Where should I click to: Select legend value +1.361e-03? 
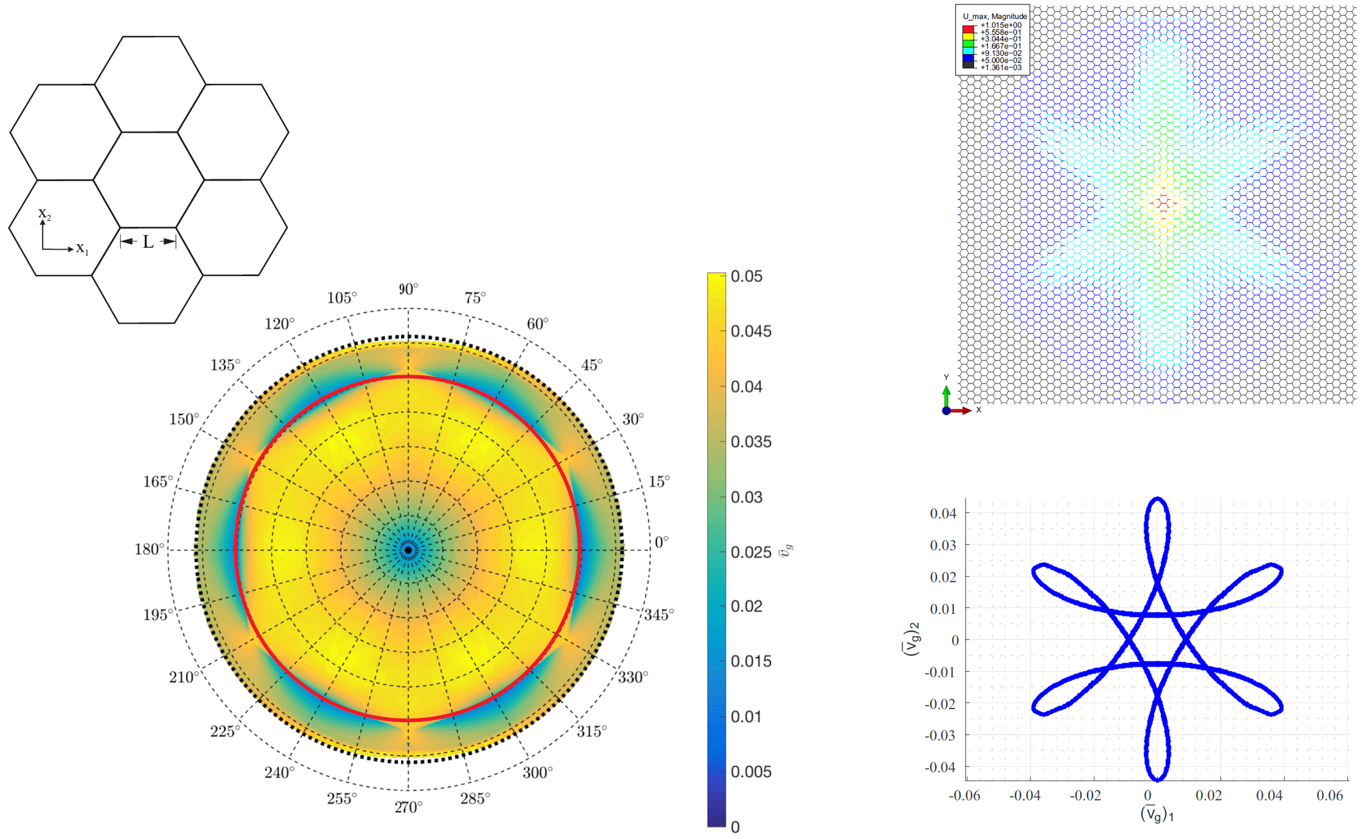pyautogui.click(x=1001, y=67)
